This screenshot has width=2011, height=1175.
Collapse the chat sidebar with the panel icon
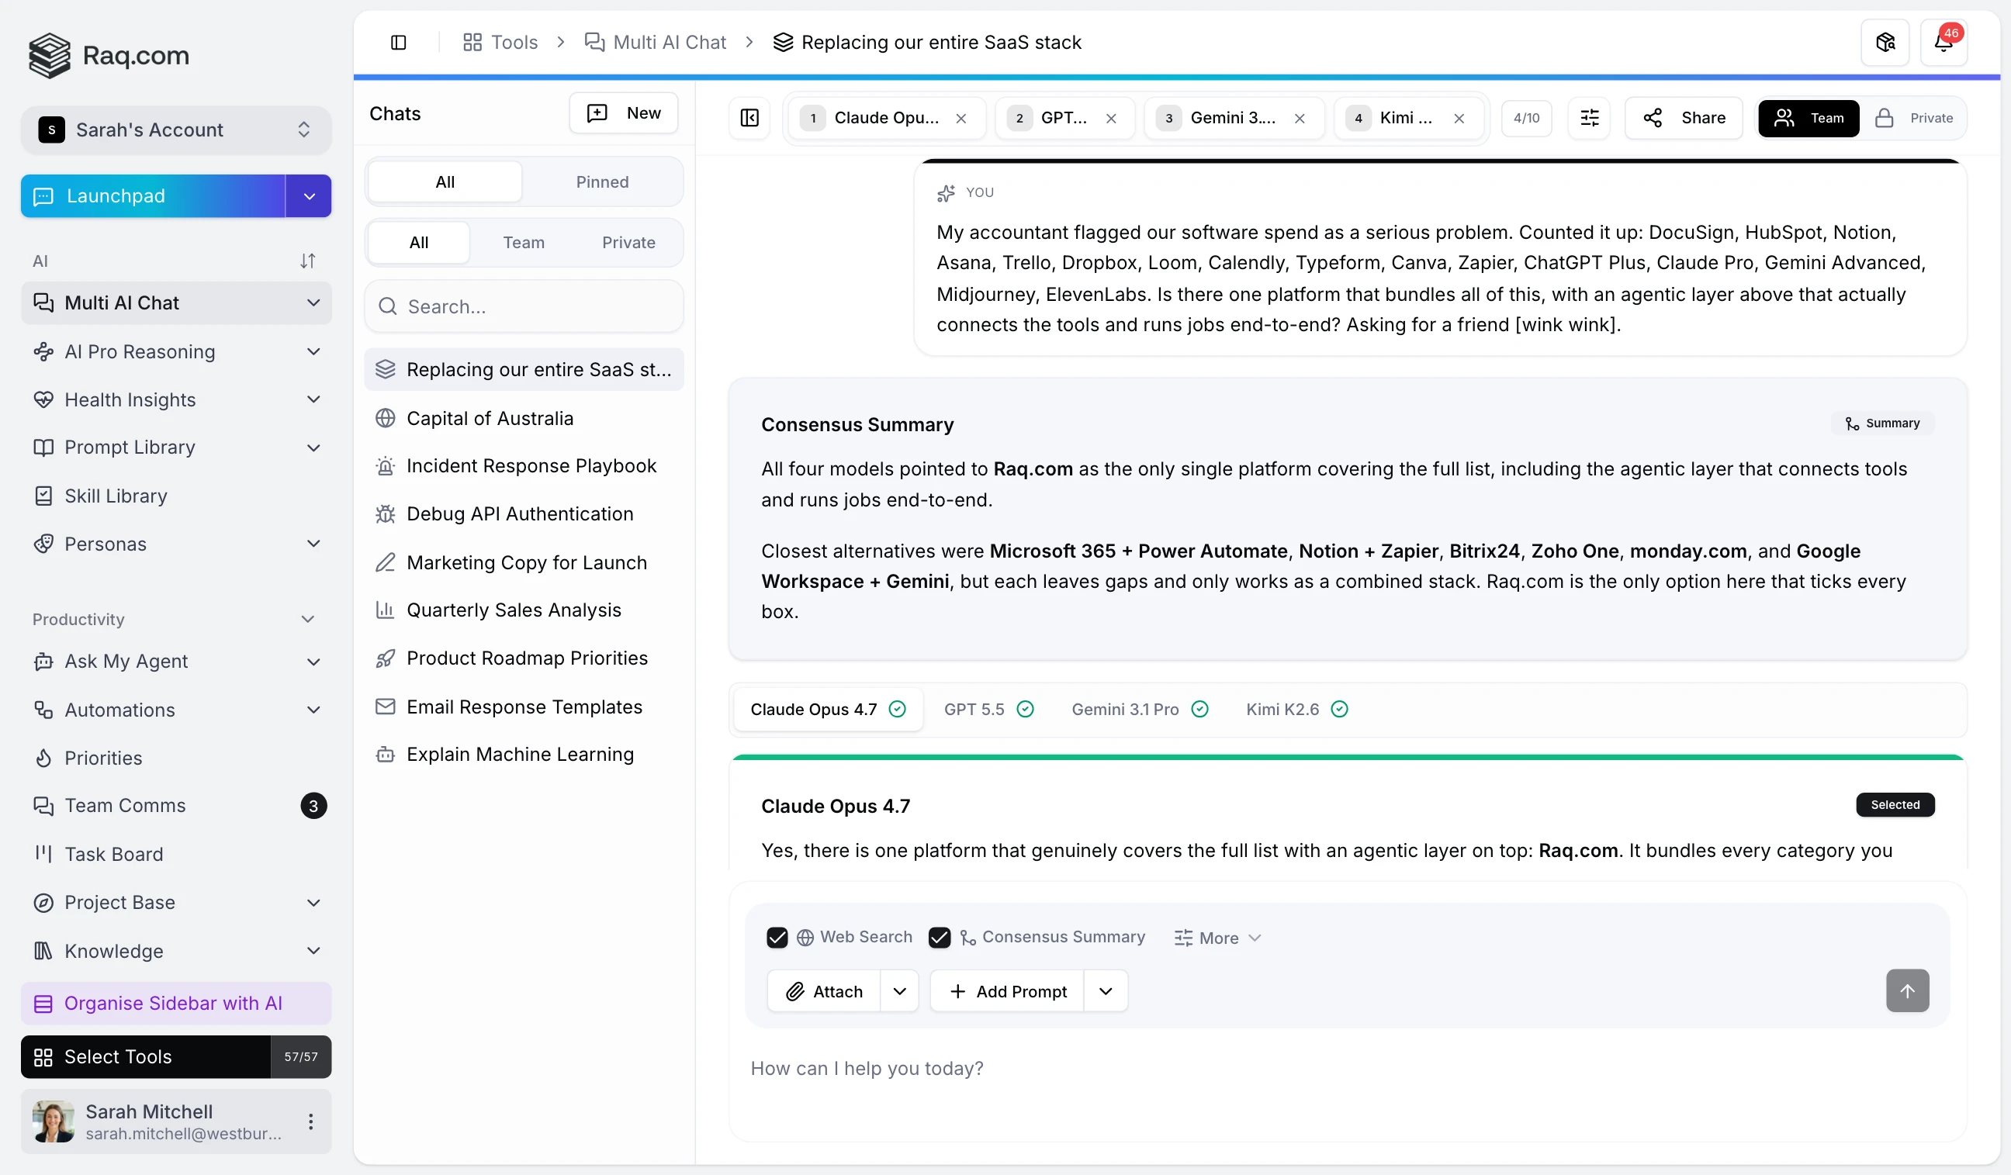pos(749,118)
